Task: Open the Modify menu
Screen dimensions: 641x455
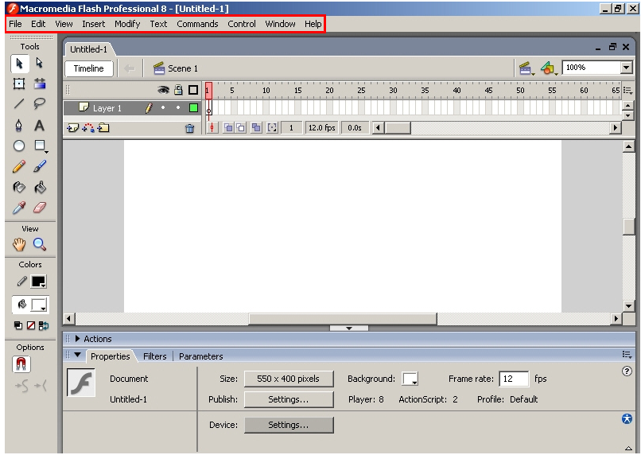Action: [x=127, y=24]
